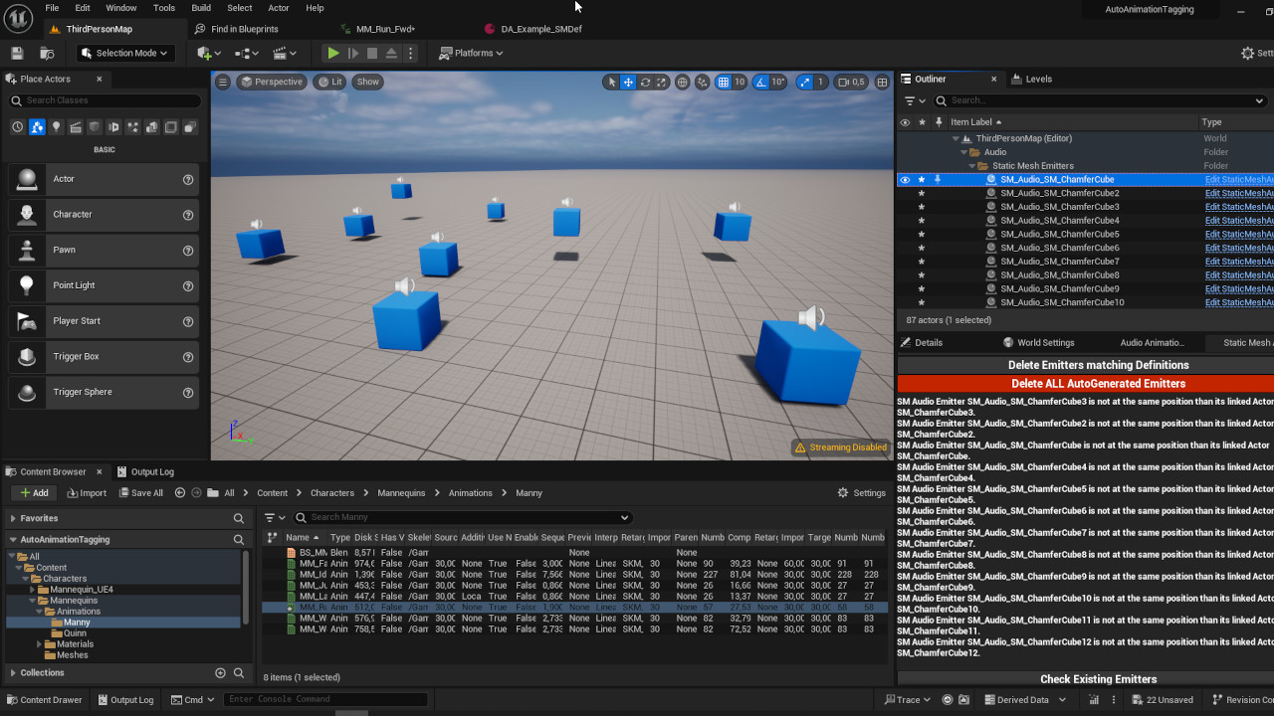Click the viewport layout maximize icon

(x=882, y=83)
